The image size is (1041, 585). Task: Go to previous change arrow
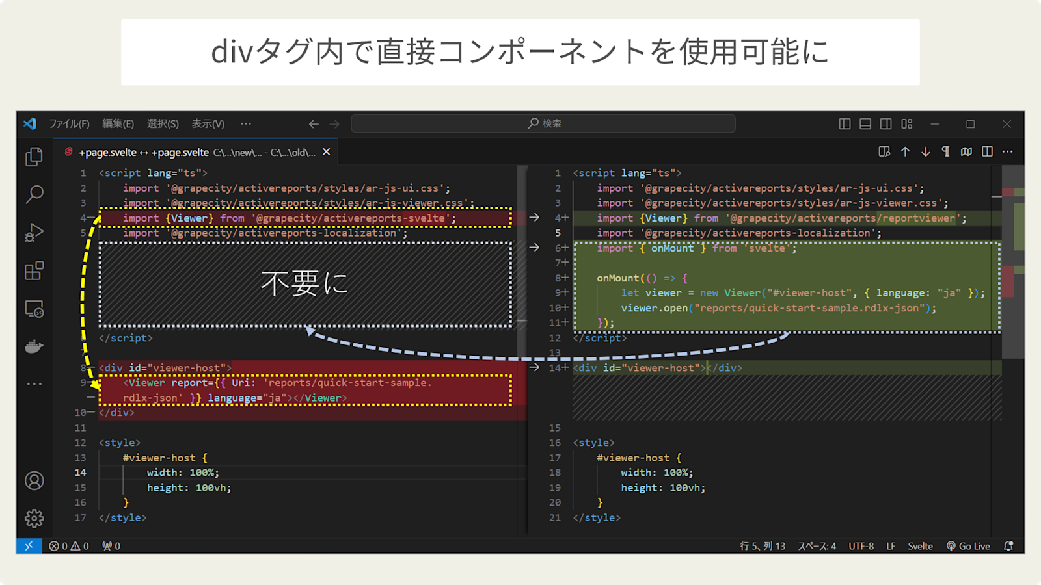pos(905,151)
